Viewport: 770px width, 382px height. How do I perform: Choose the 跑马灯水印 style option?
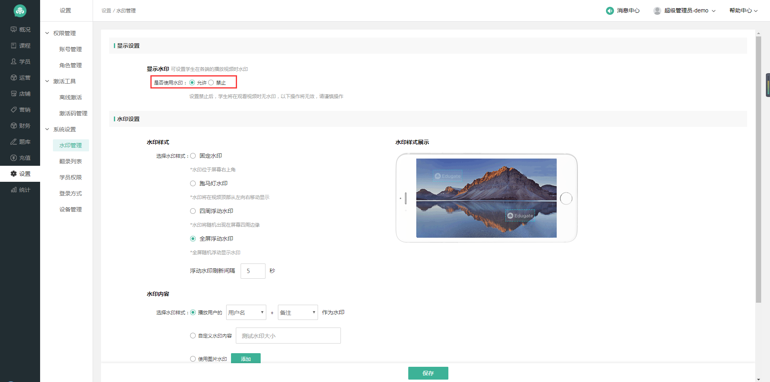click(193, 183)
